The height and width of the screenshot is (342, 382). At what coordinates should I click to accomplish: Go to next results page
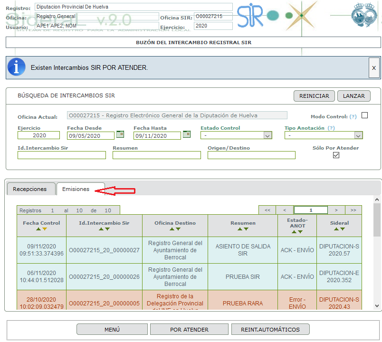336,210
